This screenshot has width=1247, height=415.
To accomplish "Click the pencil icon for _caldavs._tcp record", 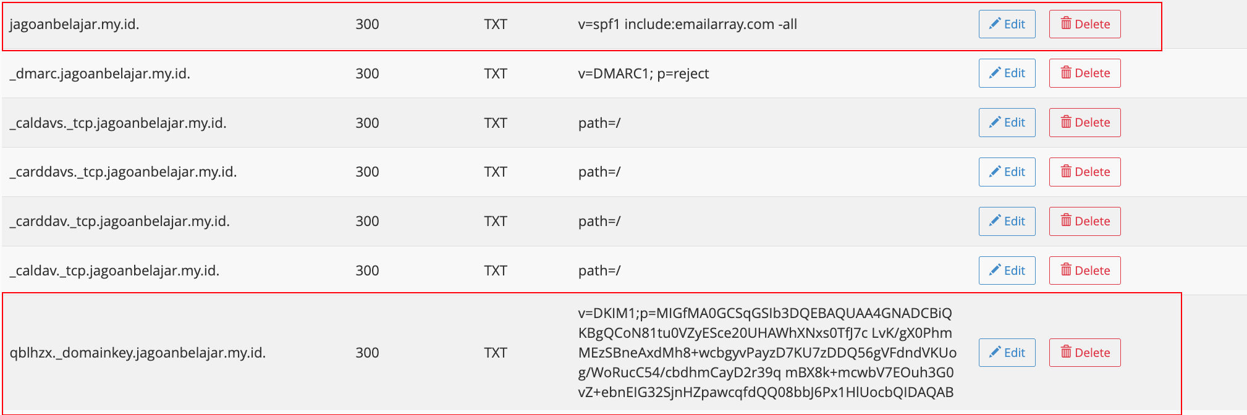I will point(995,122).
